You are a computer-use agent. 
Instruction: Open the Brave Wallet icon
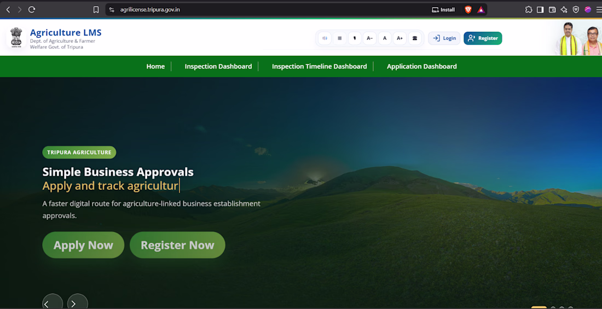(552, 10)
